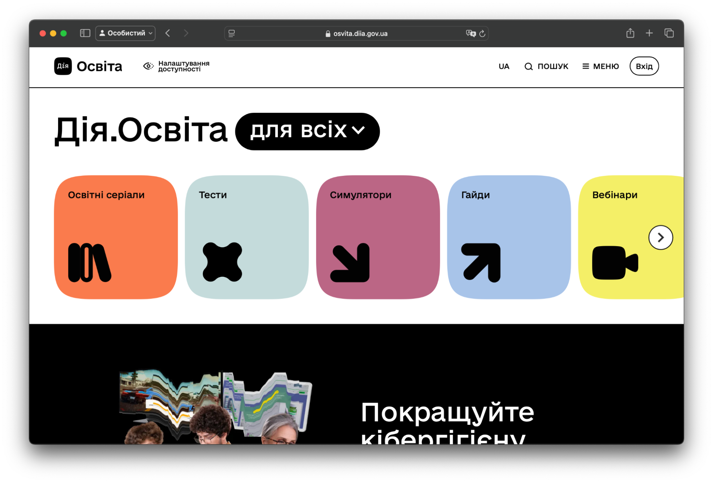Open the Особистий profile dropdown
Image resolution: width=713 pixels, height=483 pixels.
[x=126, y=33]
